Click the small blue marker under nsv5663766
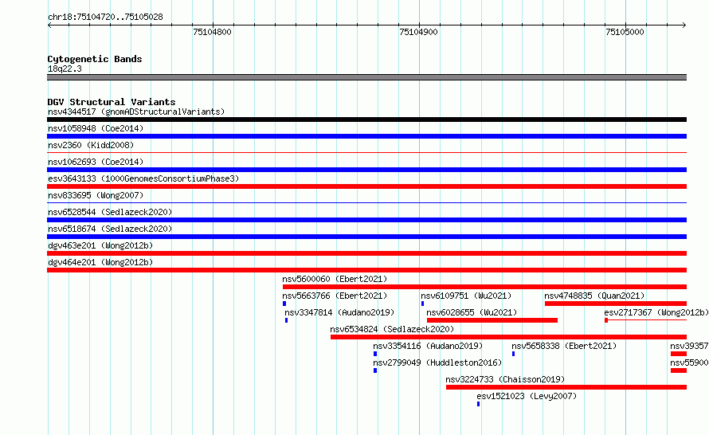709x435 pixels. point(284,304)
